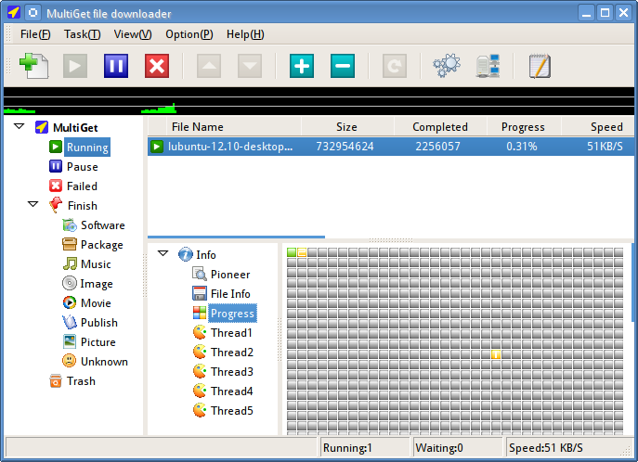
Task: Click the proxy servers computer icon
Action: tap(488, 66)
